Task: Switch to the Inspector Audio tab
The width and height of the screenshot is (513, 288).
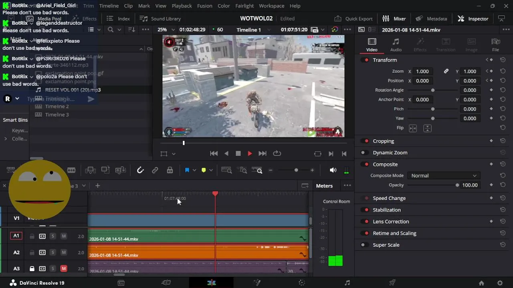Action: 396,44
